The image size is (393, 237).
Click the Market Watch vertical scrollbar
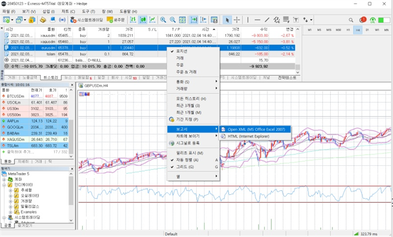(71, 123)
